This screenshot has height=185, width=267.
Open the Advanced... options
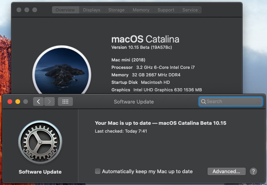226,171
